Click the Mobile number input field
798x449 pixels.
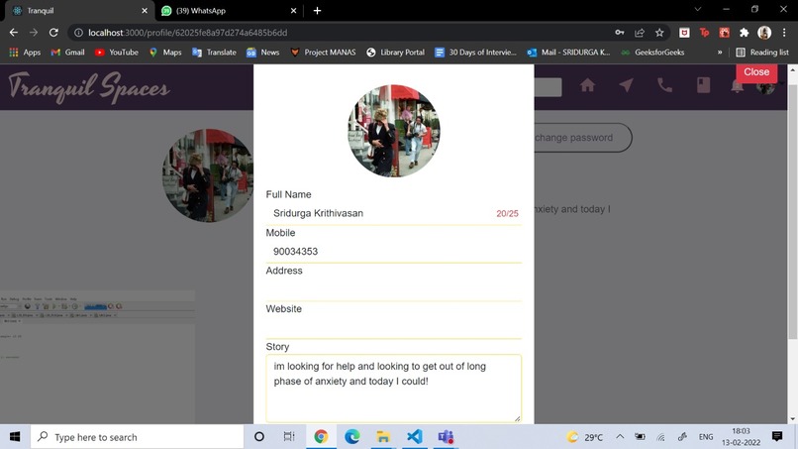point(393,252)
